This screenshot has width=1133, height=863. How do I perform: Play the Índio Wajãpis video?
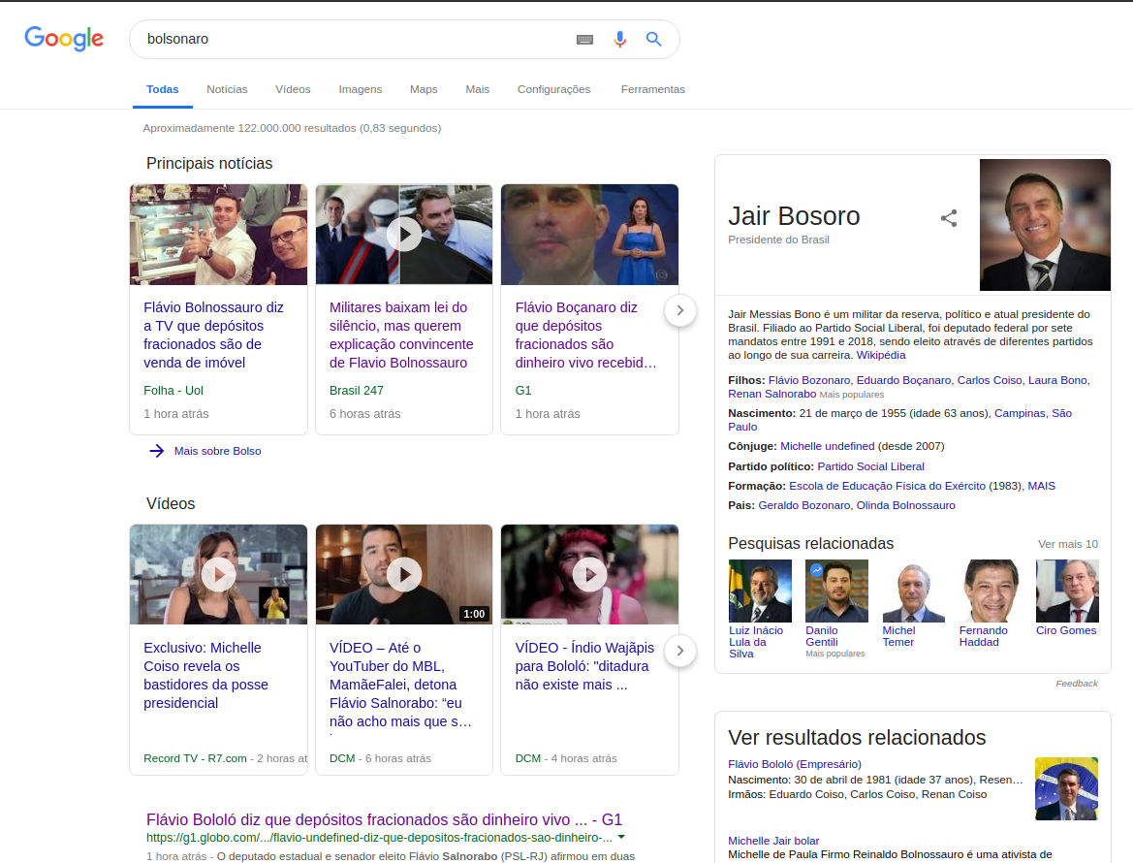[589, 575]
